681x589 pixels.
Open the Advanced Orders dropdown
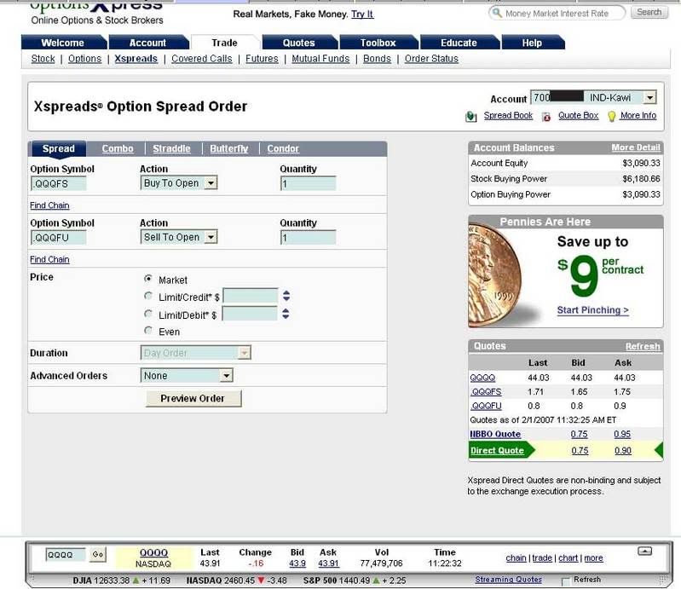click(x=226, y=376)
